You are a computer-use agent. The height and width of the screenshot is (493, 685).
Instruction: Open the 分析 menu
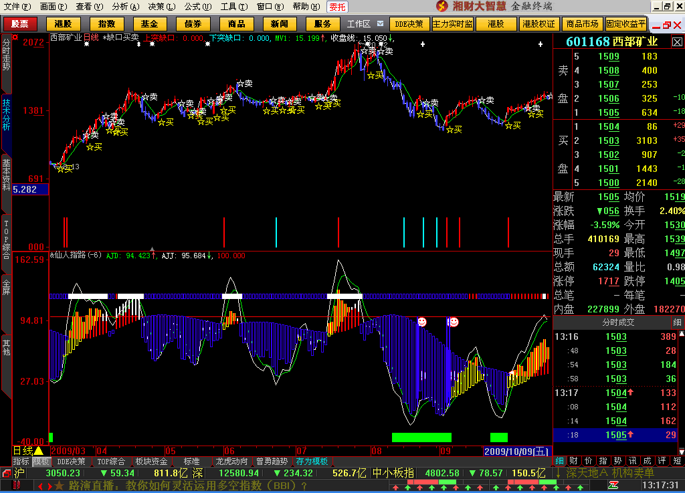click(x=125, y=7)
